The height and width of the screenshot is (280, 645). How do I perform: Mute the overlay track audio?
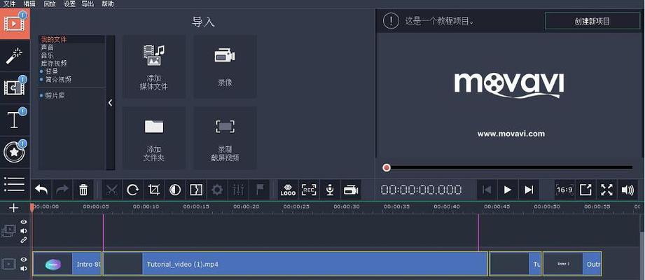[23, 231]
